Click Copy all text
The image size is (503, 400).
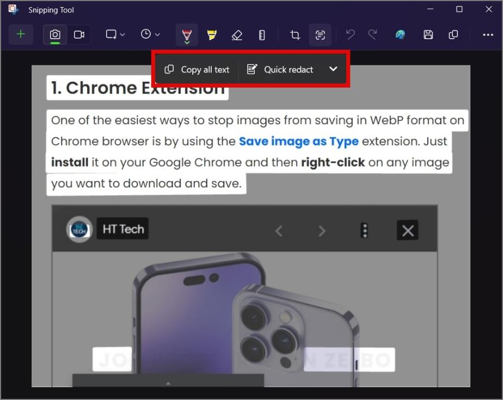[x=197, y=69]
